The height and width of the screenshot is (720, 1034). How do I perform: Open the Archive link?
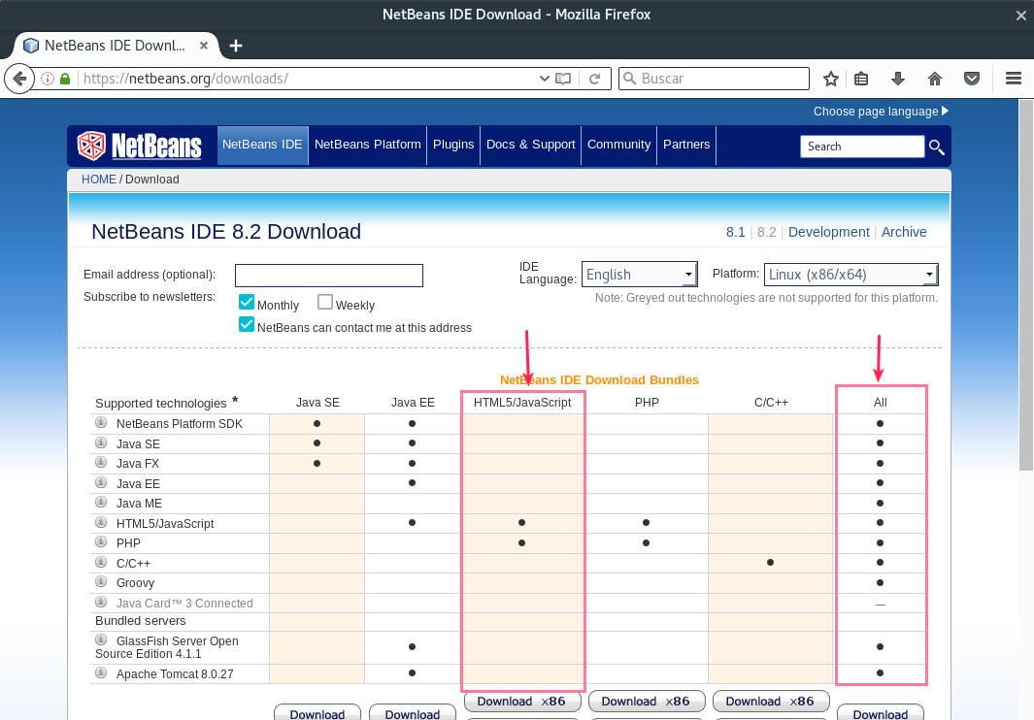tap(904, 232)
